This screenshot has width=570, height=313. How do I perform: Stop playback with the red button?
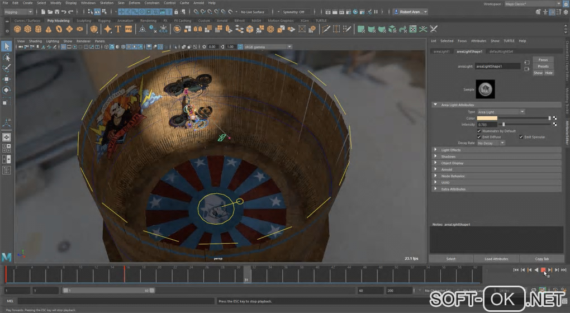543,270
